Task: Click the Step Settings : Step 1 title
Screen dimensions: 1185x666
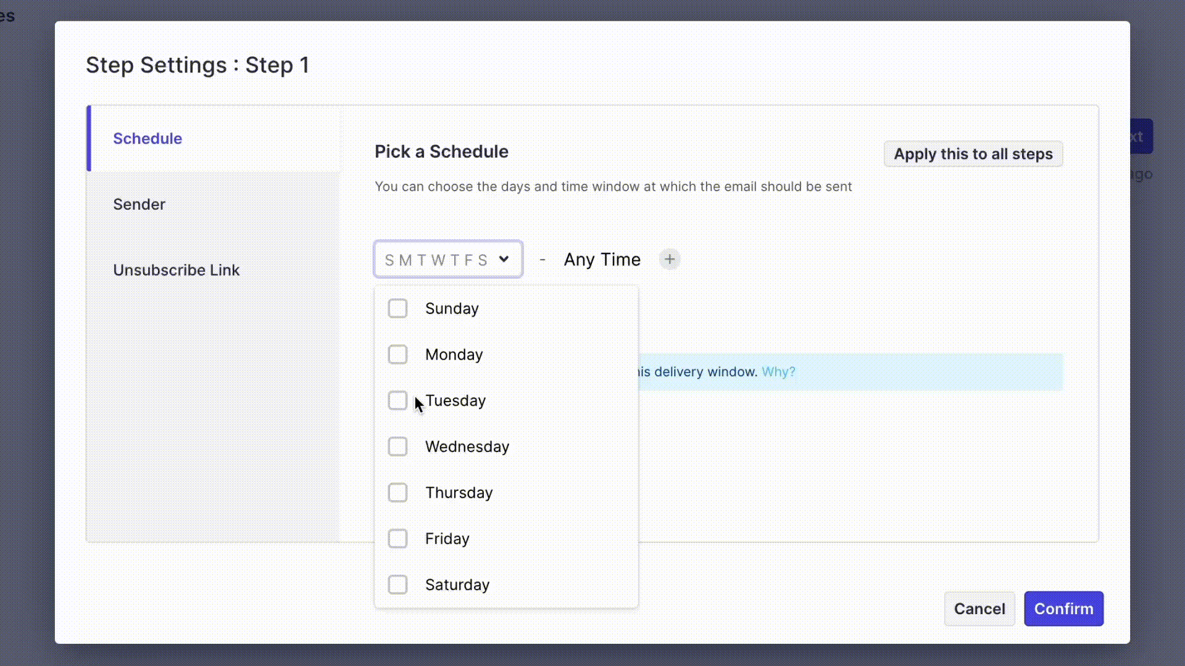Action: coord(197,65)
